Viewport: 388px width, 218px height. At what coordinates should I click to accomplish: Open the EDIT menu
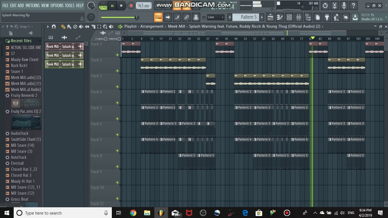click(13, 5)
